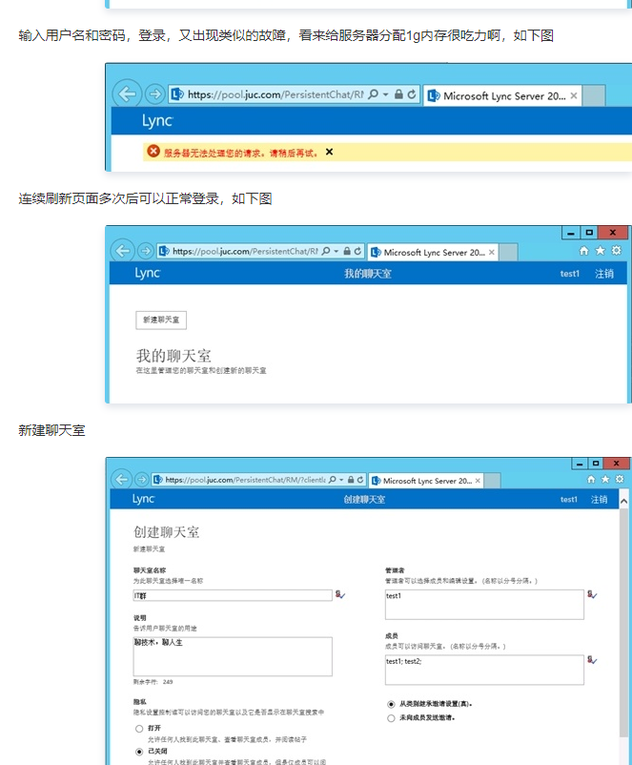The image size is (632, 765).
Task: Click 我的聊天室 header title in blue bar
Action: [368, 274]
